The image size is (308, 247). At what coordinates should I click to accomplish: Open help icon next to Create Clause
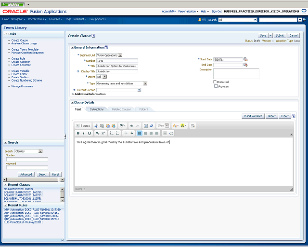pos(93,36)
